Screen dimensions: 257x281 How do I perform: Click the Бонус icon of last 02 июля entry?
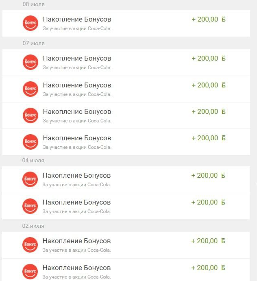30,271
